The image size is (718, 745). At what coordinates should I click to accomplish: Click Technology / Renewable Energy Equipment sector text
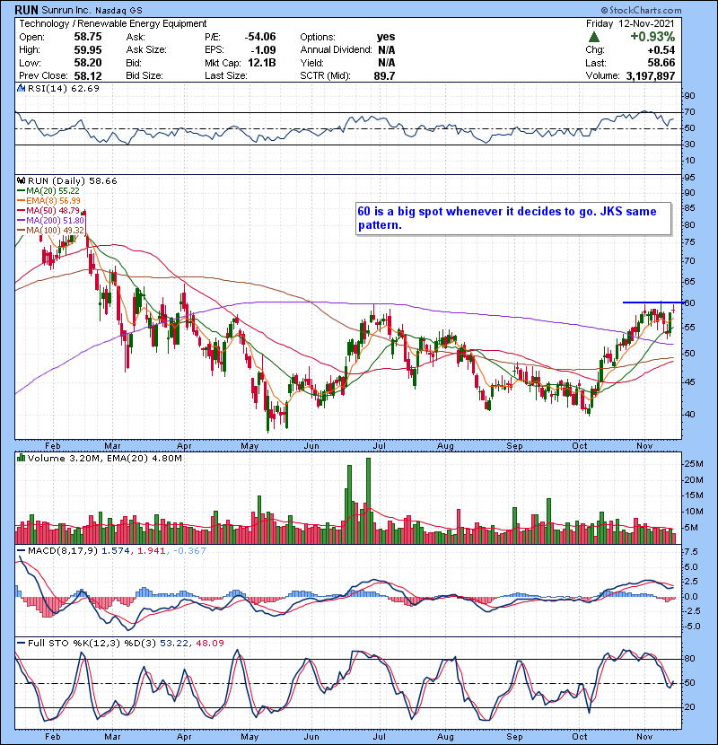(x=112, y=23)
